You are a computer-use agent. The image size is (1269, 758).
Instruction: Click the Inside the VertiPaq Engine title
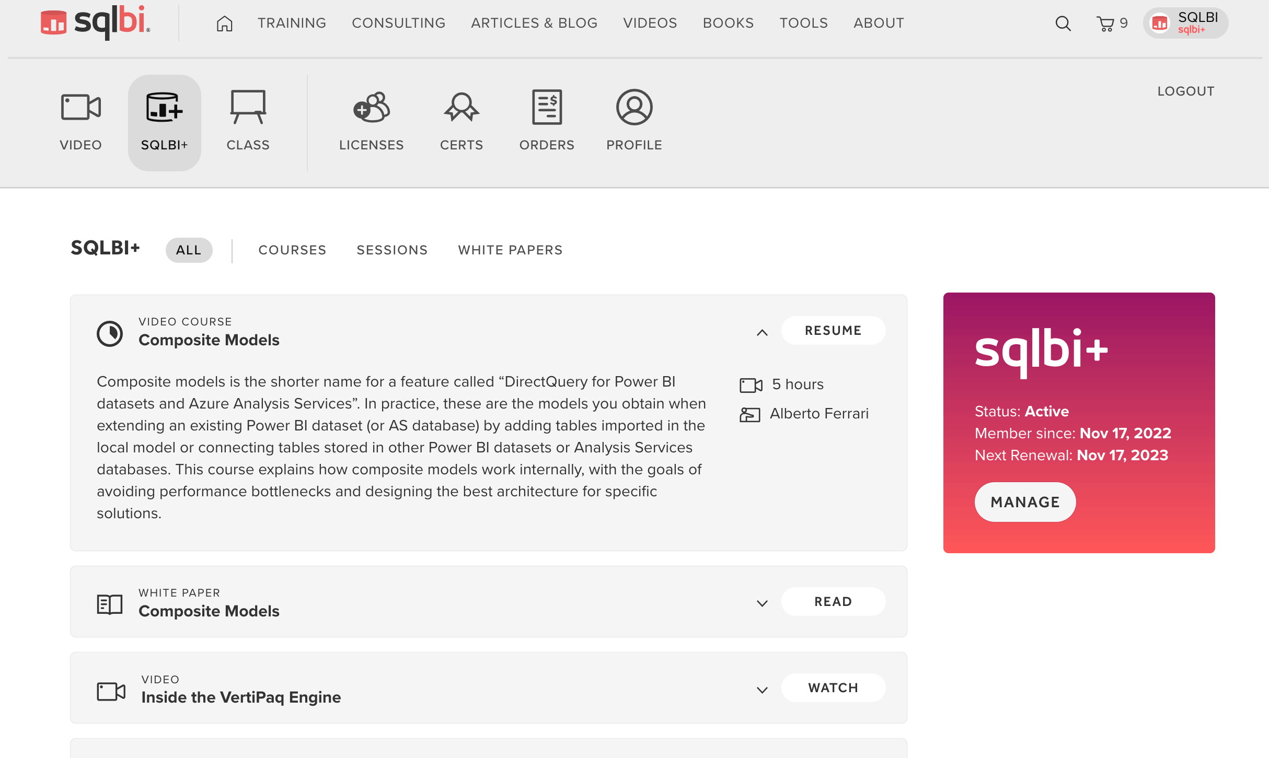pyautogui.click(x=241, y=697)
